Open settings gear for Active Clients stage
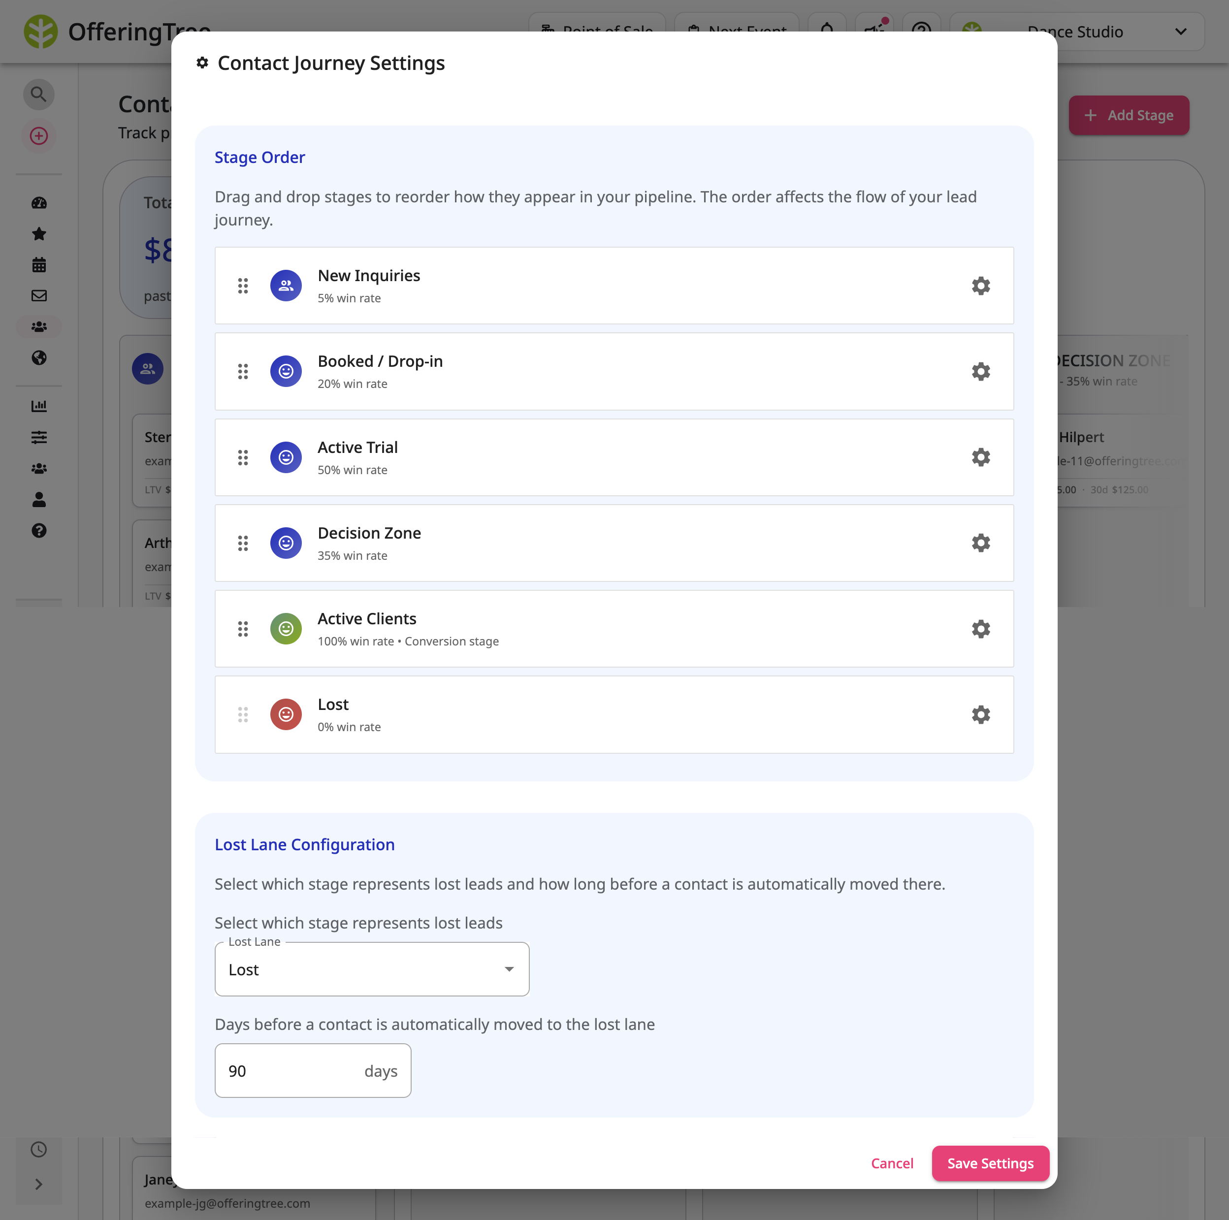The height and width of the screenshot is (1220, 1229). click(x=980, y=628)
